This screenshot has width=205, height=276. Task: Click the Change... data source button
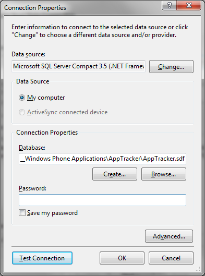[171, 67]
